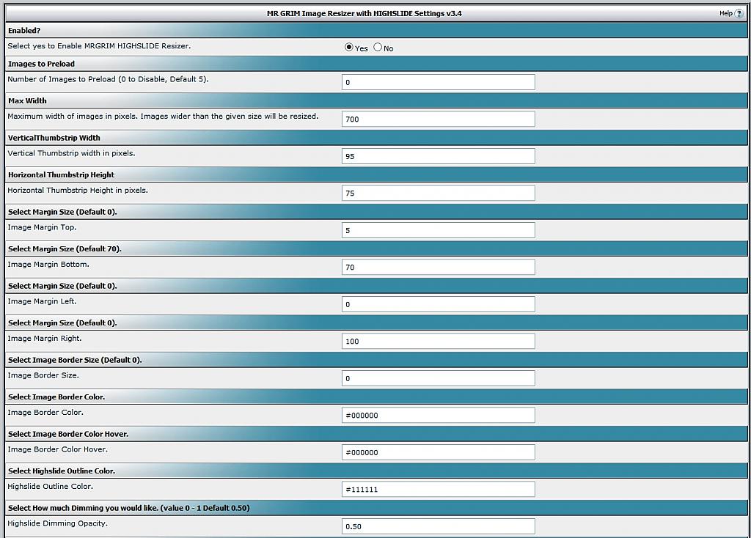Screen dimensions: 751x538
Task: Edit the Image Border Color Hover field
Action: tap(439, 452)
